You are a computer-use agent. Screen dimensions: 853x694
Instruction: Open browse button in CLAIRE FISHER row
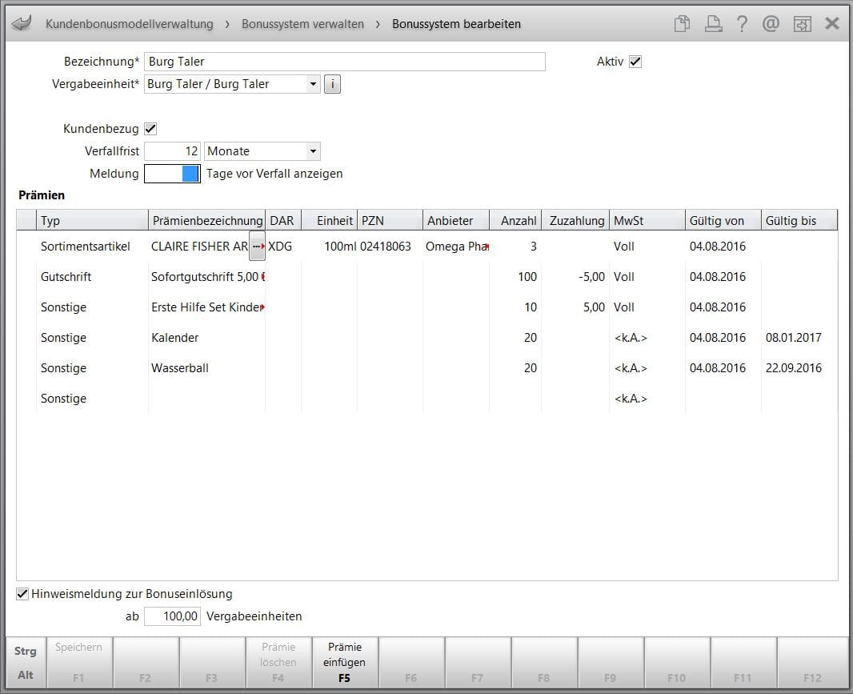click(x=257, y=247)
